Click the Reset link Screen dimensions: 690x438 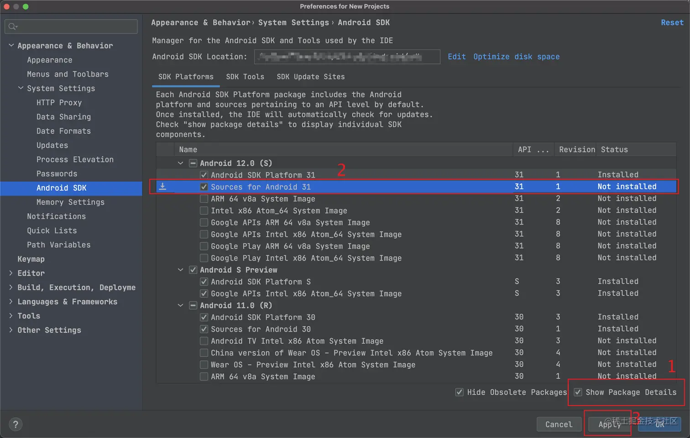tap(672, 22)
